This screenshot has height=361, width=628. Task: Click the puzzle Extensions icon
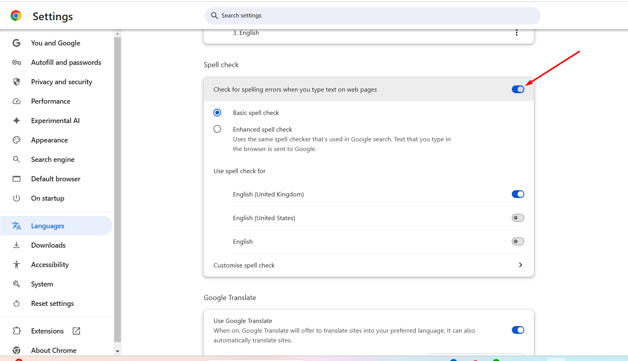[x=16, y=331]
